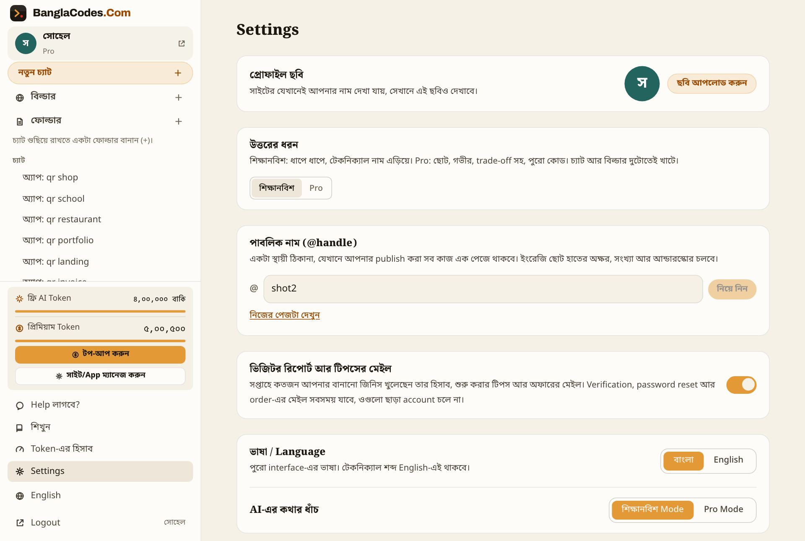The image size is (805, 541).
Task: Click the ফ্রি AI Token progress bar
Action: (x=100, y=312)
